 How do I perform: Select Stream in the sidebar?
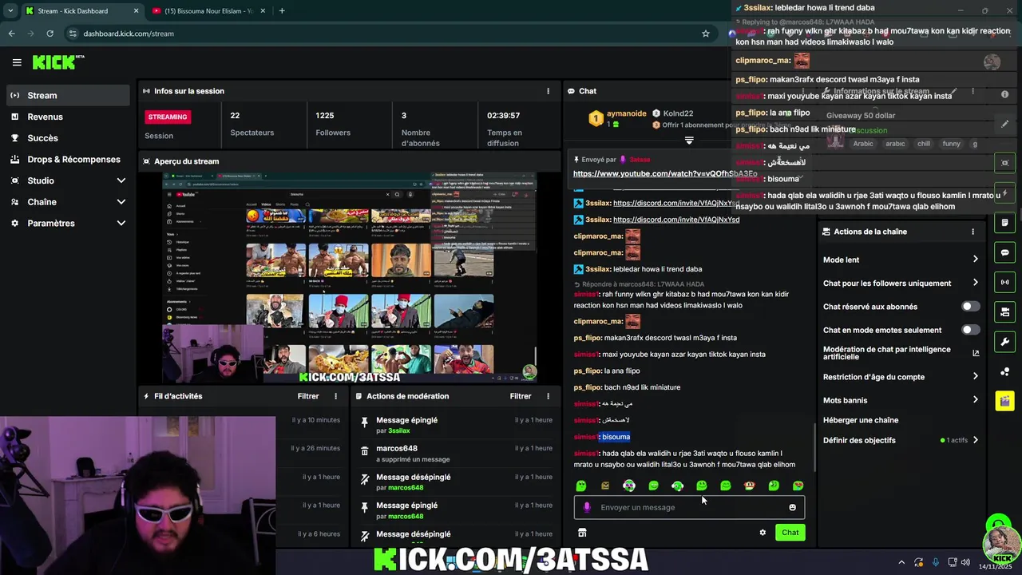pos(68,95)
